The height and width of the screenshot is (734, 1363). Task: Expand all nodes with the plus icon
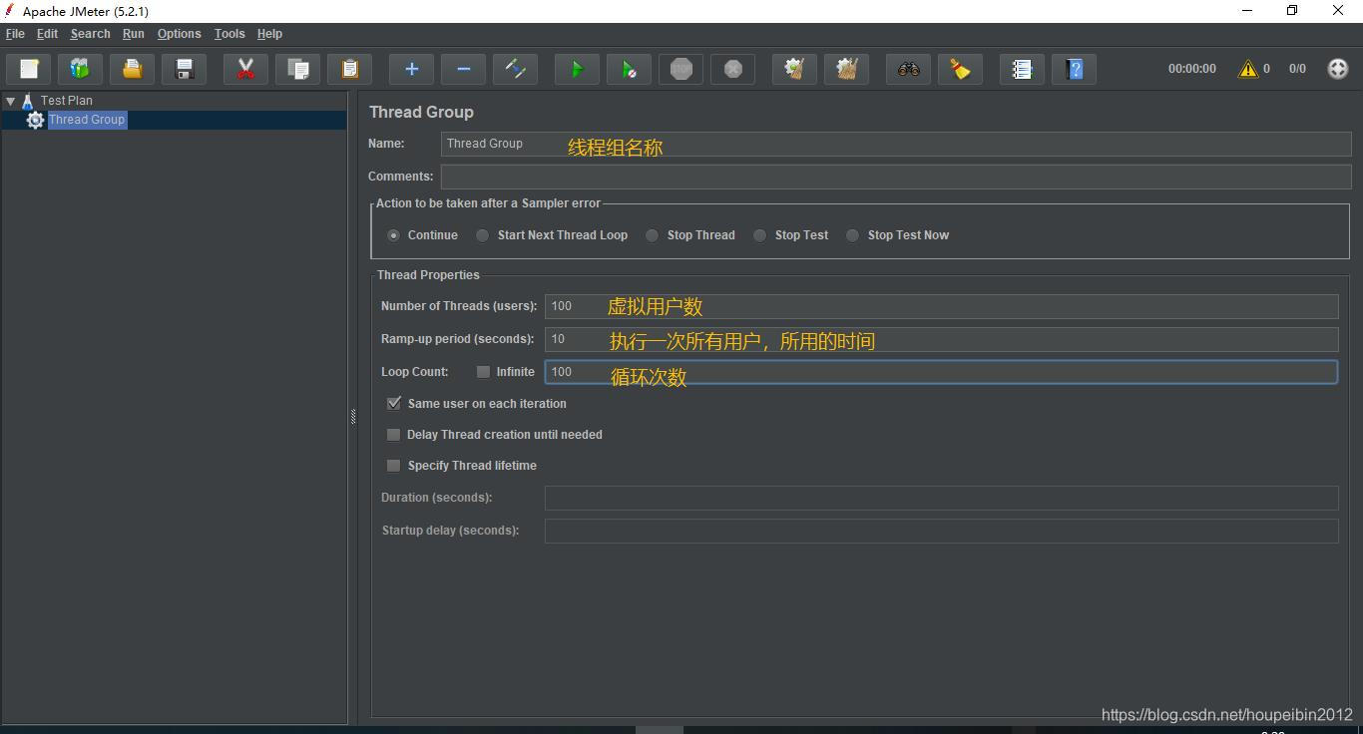[x=411, y=69]
